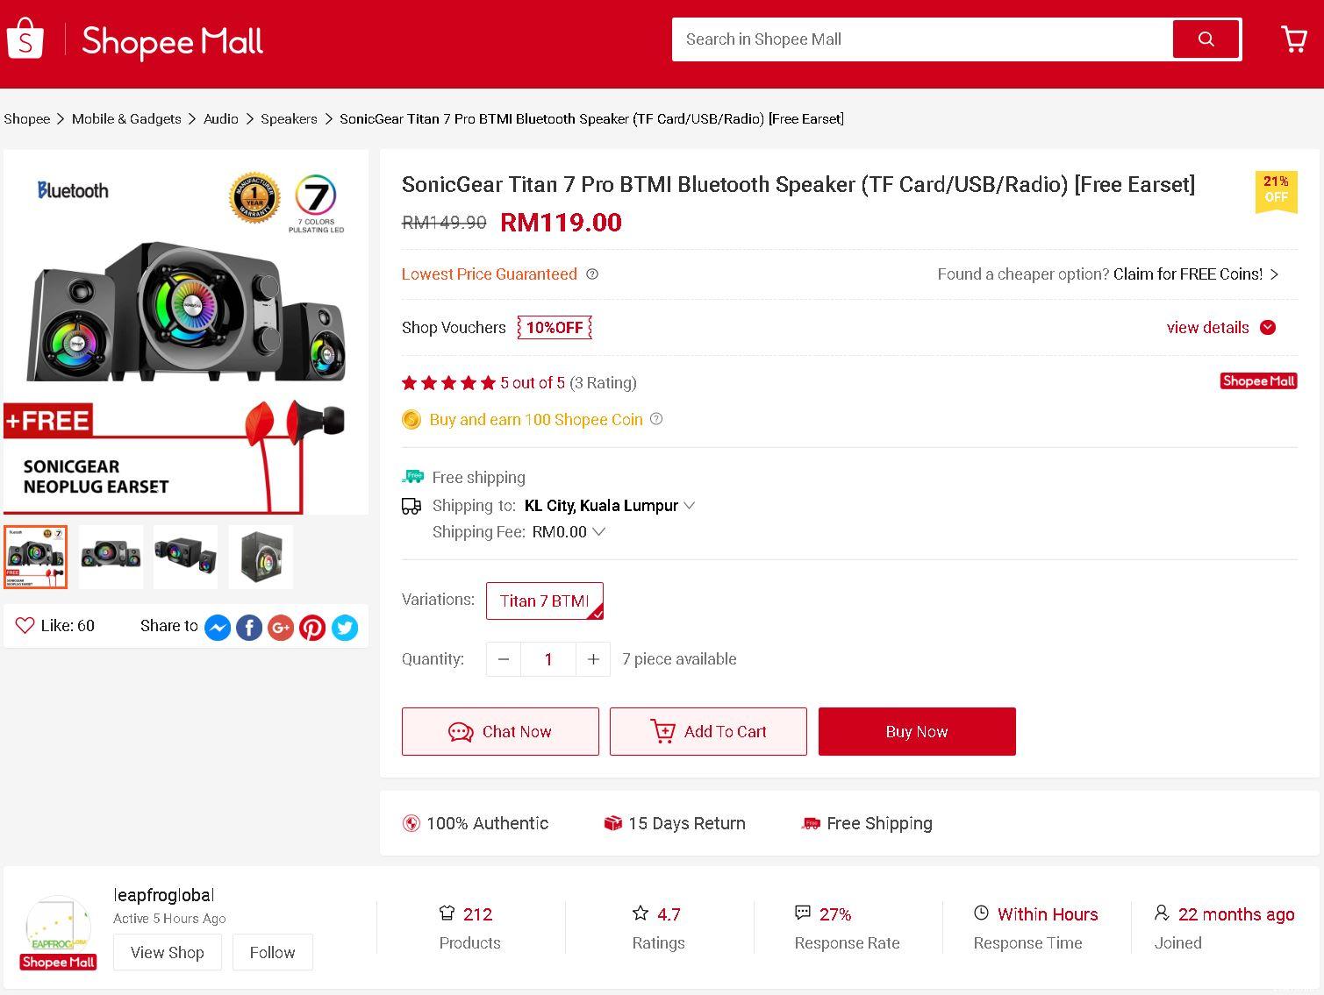
Task: Select the fourth product thumbnail
Action: (261, 557)
